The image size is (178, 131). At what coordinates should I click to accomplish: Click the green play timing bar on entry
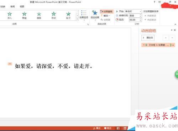click(171, 45)
